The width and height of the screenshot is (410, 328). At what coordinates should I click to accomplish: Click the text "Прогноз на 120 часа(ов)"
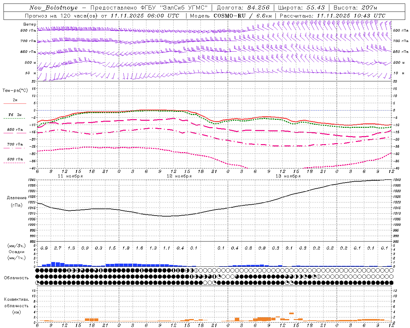coord(61,16)
